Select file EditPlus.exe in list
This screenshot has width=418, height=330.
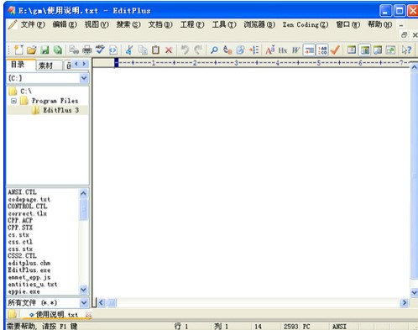(x=29, y=270)
